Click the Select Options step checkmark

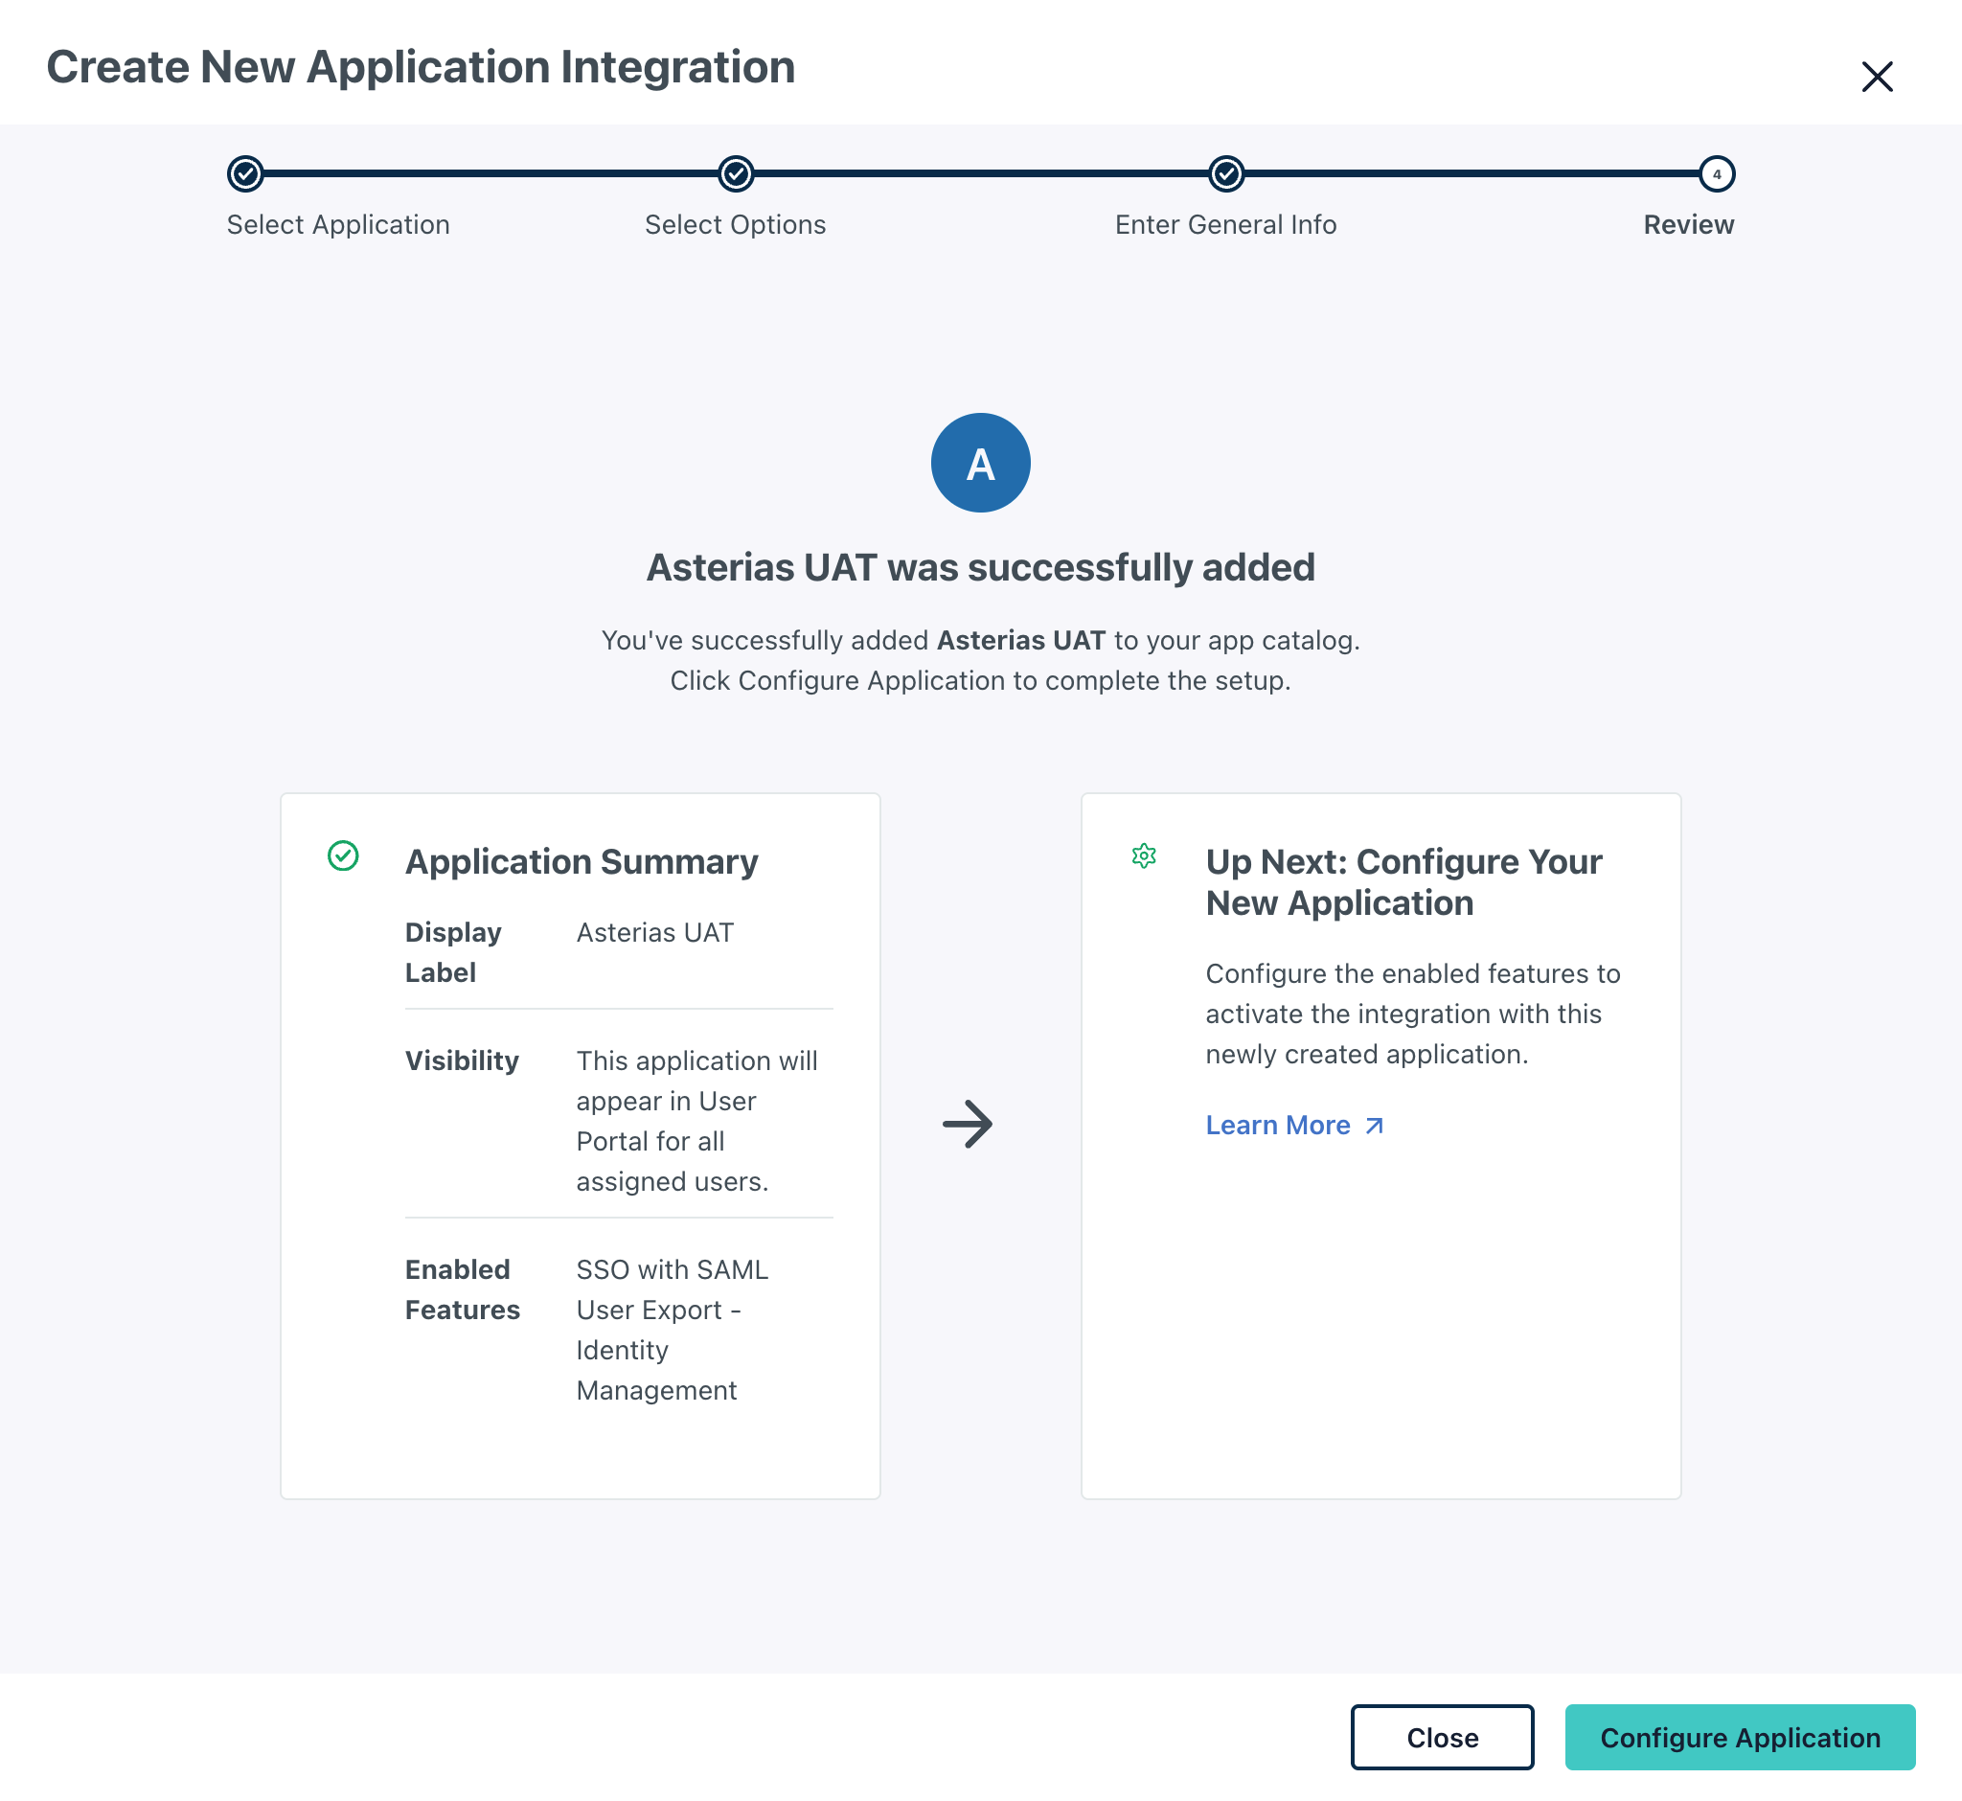(x=736, y=173)
